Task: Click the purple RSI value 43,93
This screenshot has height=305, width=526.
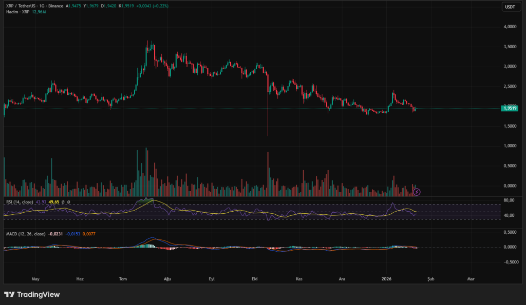Action: 41,202
